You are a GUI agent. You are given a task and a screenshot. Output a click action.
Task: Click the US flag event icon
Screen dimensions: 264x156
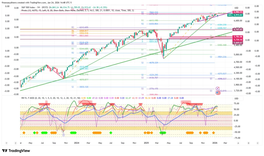click(218, 93)
